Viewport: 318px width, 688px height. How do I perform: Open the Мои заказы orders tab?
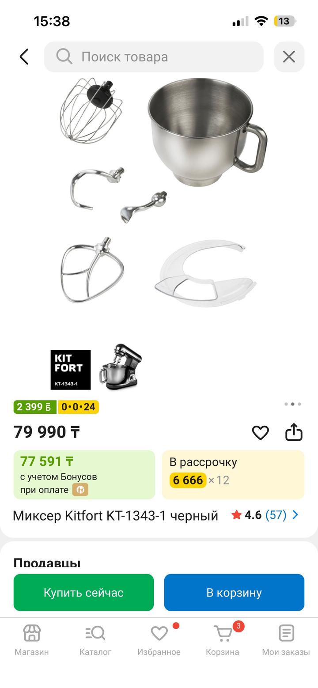[x=286, y=639]
